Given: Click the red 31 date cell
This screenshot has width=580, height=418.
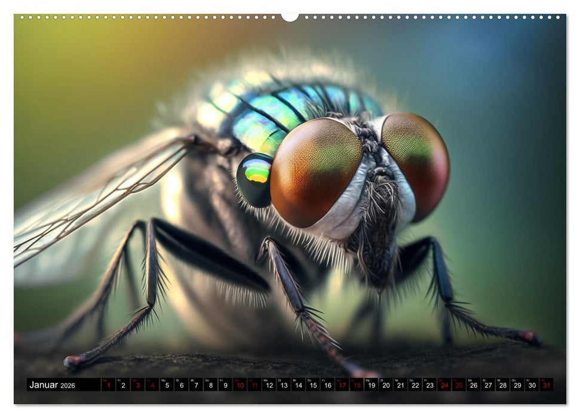Looking at the screenshot, I should click(547, 385).
